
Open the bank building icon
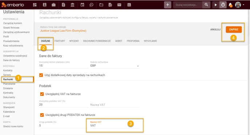[73, 5]
